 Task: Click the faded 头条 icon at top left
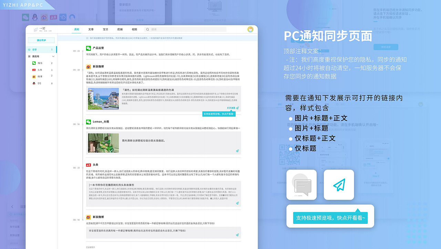[x=53, y=17]
